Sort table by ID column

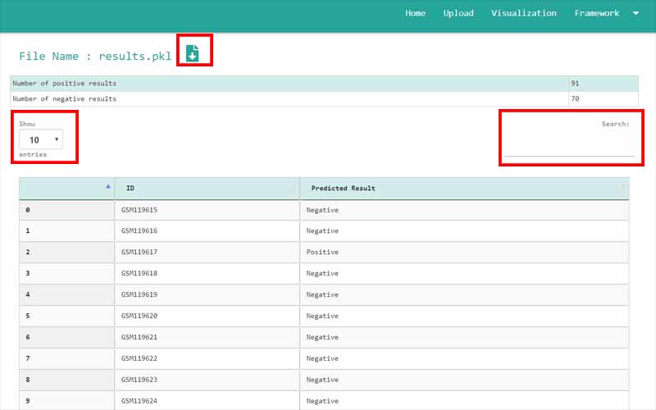click(x=207, y=189)
